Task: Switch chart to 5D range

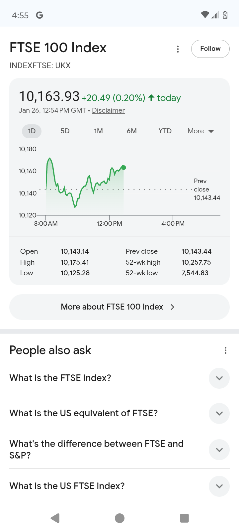Action: pyautogui.click(x=65, y=131)
